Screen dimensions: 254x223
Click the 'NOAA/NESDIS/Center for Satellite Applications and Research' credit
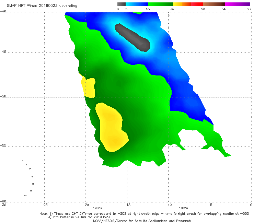click(x=142, y=221)
